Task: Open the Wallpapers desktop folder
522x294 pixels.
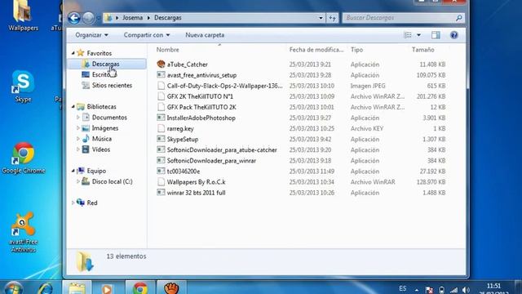Action: (23, 16)
